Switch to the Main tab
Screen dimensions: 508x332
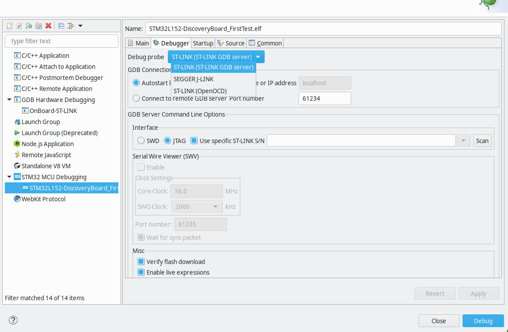[138, 43]
